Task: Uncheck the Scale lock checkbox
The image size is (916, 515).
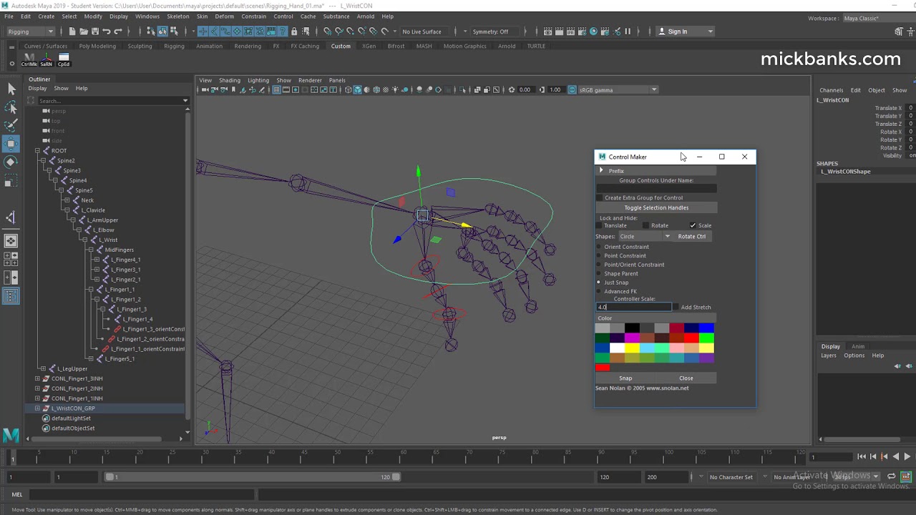Action: coord(692,225)
